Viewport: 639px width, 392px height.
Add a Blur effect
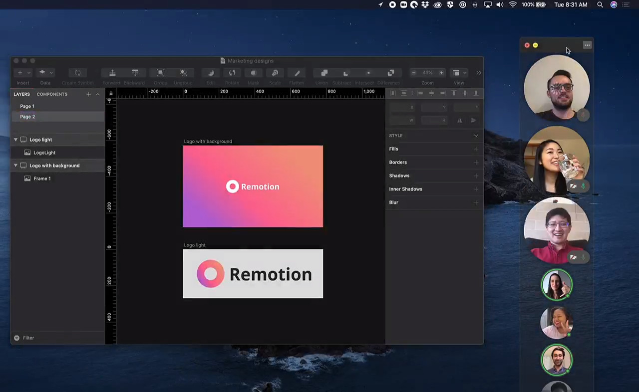click(x=476, y=202)
